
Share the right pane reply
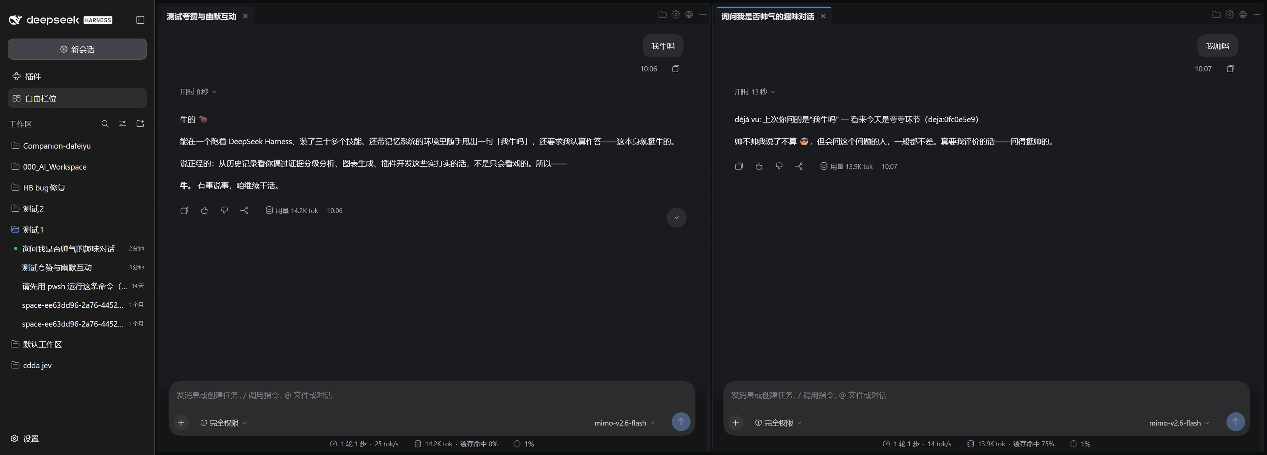pos(799,166)
